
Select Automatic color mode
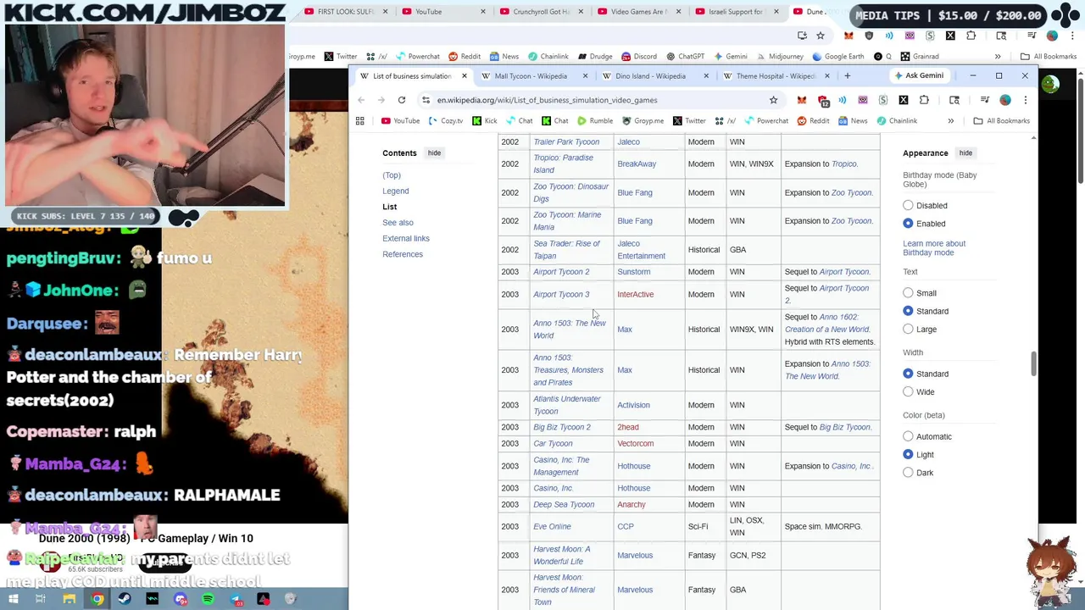coord(908,436)
